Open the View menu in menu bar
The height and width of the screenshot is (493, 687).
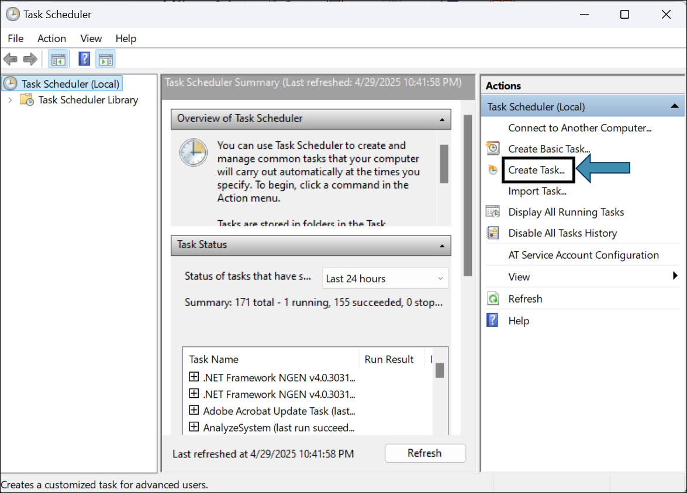coord(91,39)
